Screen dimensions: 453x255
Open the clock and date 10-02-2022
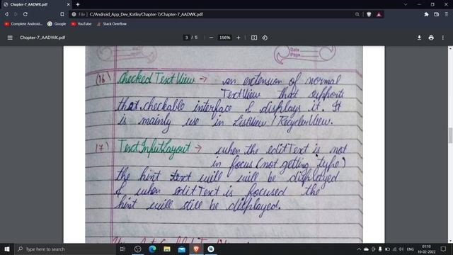tap(426, 249)
